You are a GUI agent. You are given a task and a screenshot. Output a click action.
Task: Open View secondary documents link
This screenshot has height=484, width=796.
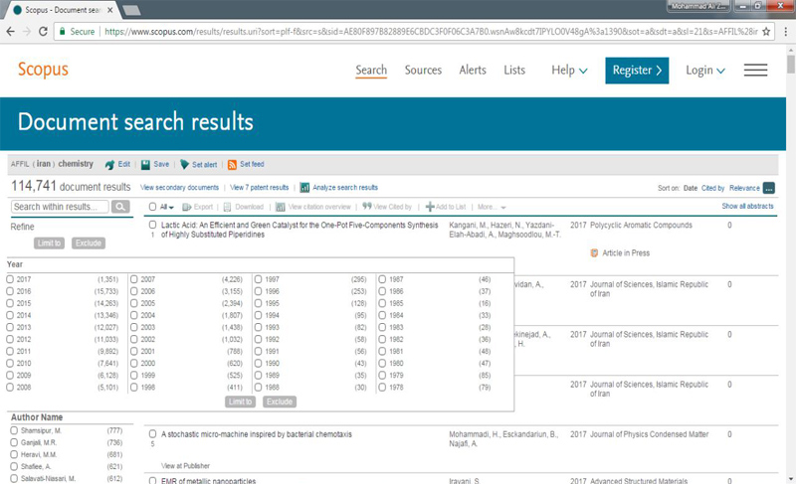point(180,188)
